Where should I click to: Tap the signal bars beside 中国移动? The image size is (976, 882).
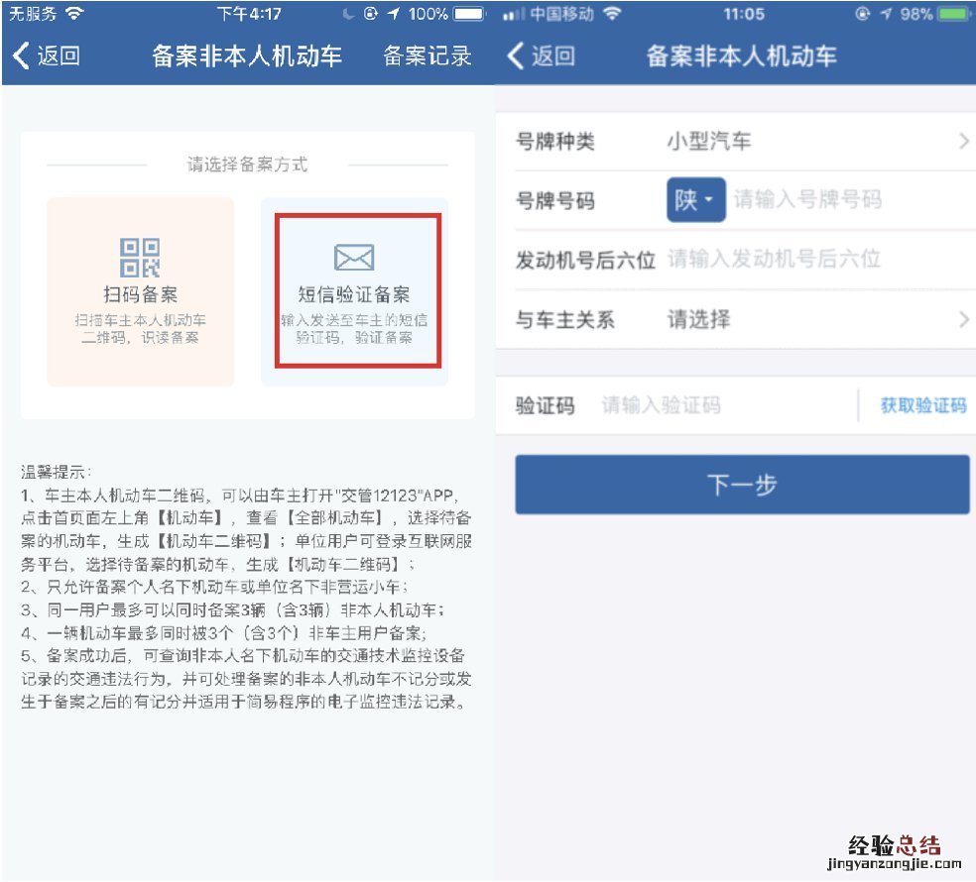[x=513, y=15]
